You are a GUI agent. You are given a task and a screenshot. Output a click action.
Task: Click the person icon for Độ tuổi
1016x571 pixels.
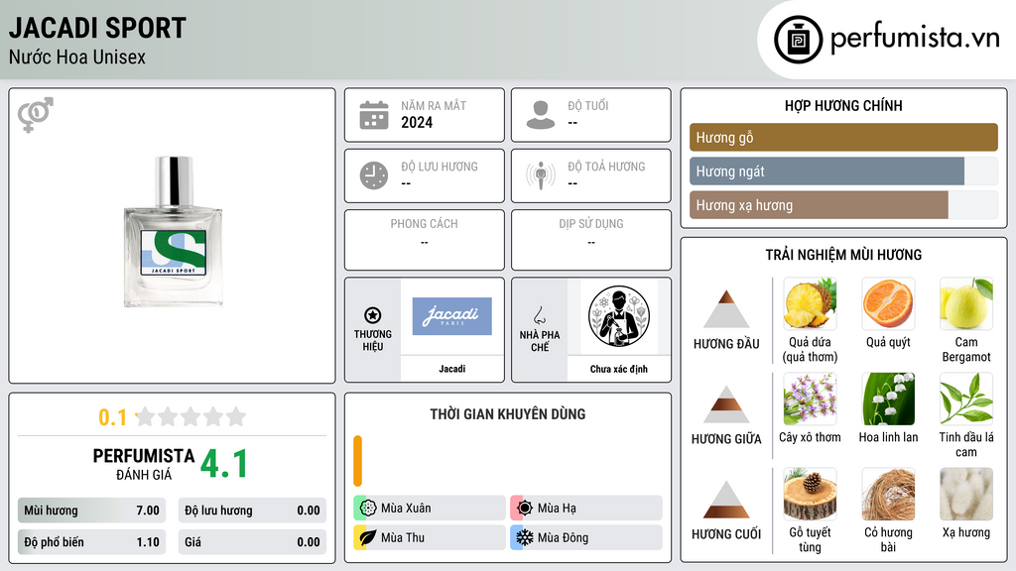point(541,115)
